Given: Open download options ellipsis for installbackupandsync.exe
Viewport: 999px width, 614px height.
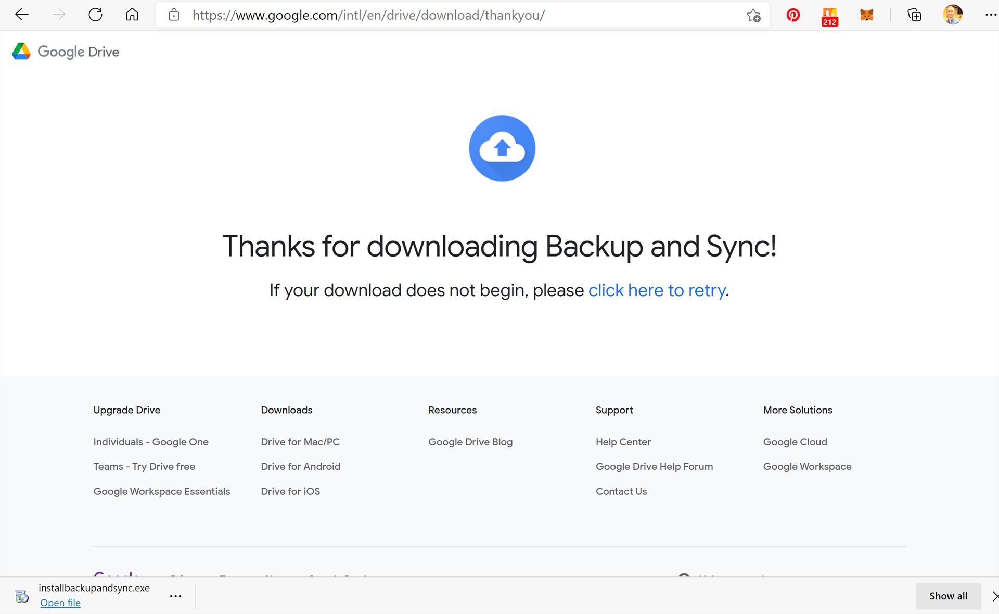Looking at the screenshot, I should point(176,596).
